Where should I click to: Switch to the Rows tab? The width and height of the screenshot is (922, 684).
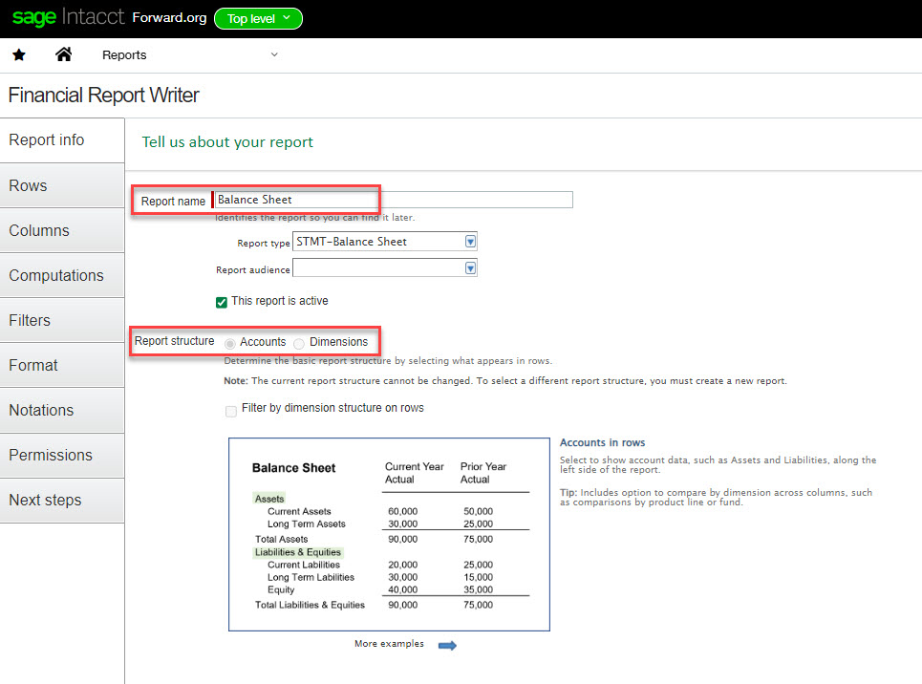[x=62, y=185]
